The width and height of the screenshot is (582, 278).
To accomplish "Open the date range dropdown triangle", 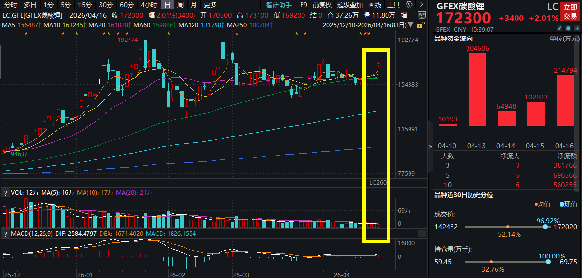I will (410, 24).
